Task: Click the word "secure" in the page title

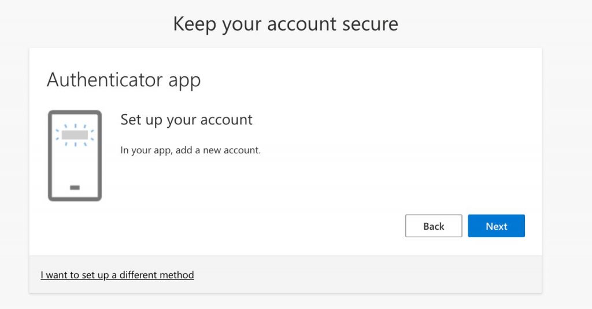Action: pyautogui.click(x=369, y=24)
